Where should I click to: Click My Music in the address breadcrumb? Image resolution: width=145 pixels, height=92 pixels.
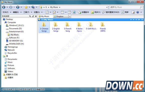click(54, 7)
